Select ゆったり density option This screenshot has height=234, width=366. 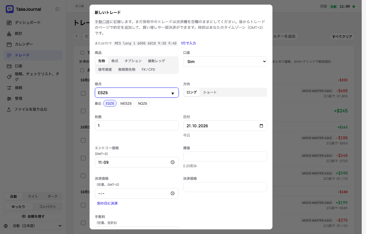(18, 207)
